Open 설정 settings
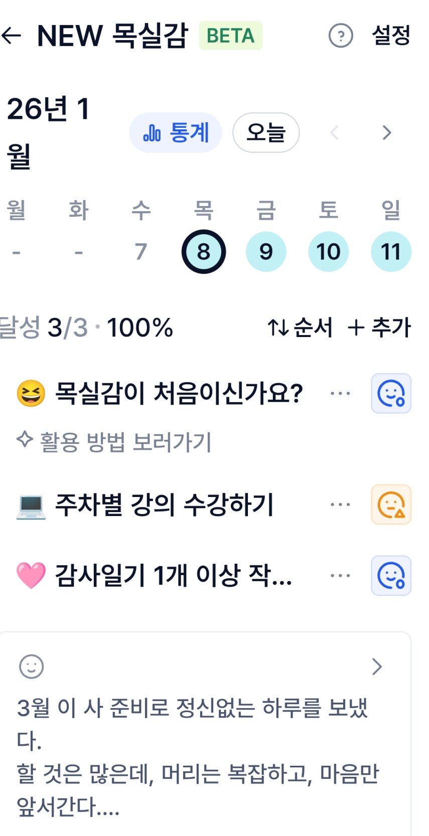Image resolution: width=429 pixels, height=836 pixels. (x=391, y=36)
